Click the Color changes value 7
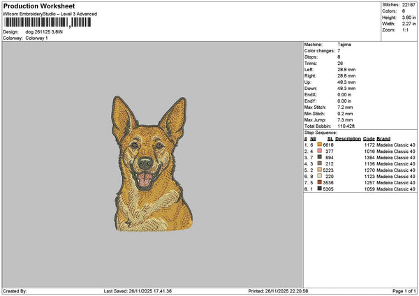Screen dimensions: 419x296 339,51
